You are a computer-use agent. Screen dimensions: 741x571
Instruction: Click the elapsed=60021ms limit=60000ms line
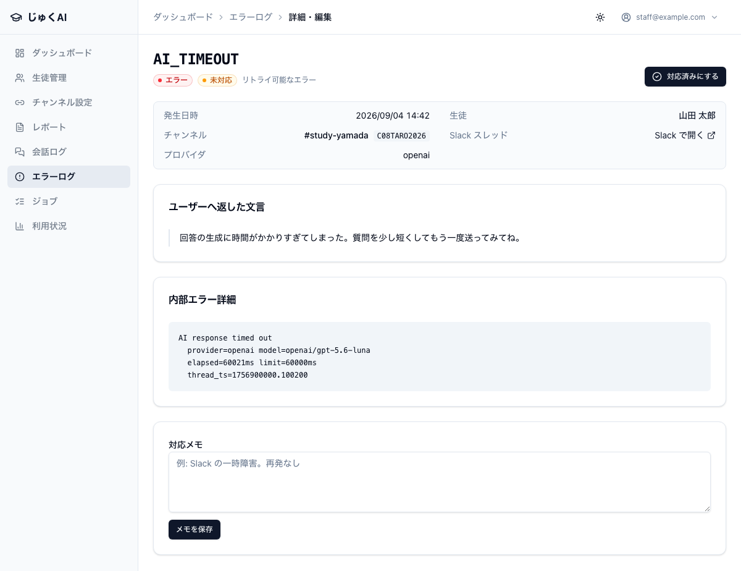pyautogui.click(x=252, y=363)
